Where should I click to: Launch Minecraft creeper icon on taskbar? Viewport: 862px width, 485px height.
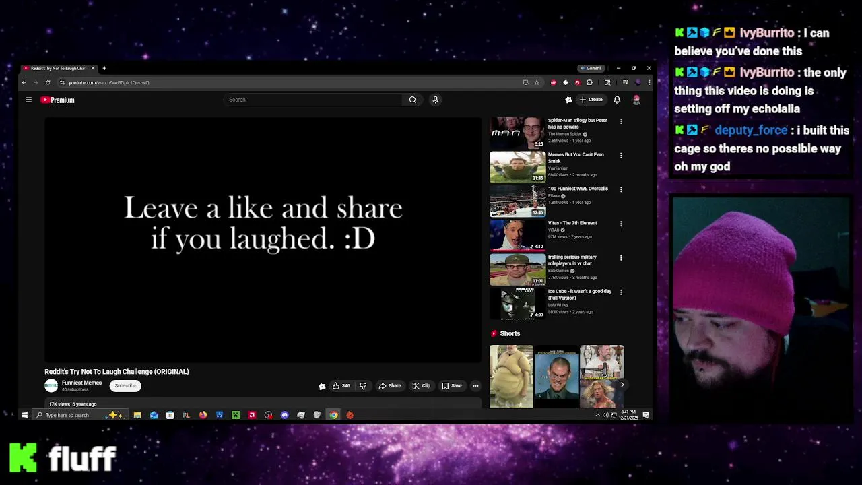(x=236, y=415)
